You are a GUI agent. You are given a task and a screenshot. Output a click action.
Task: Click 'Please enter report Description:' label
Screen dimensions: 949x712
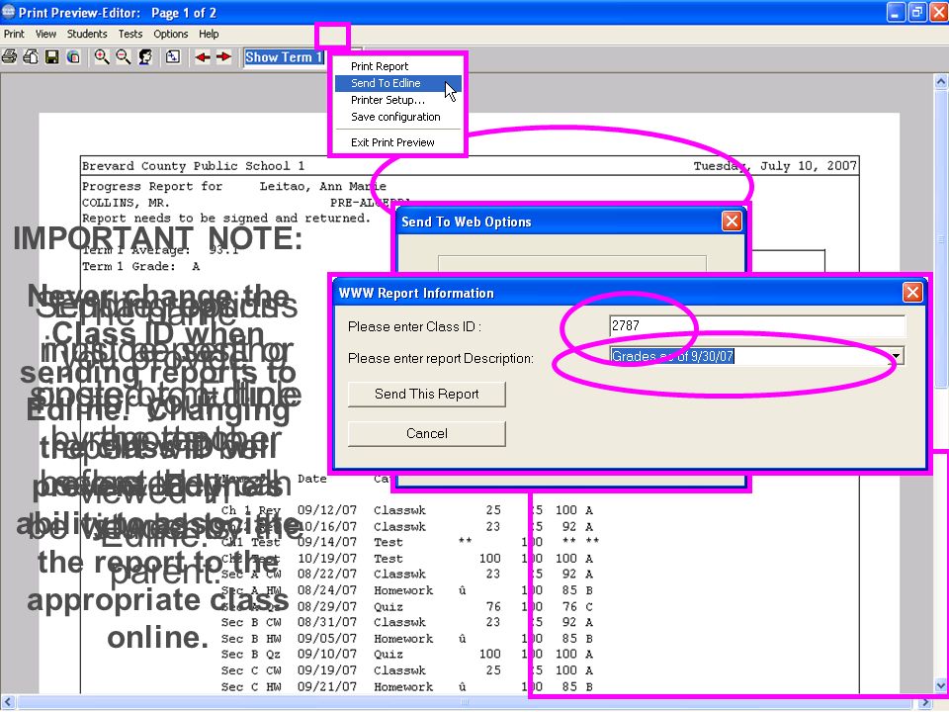coord(441,358)
